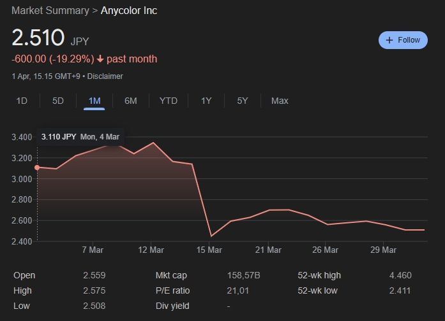The height and width of the screenshot is (321, 445).
Task: Show the 6M chart range
Action: click(x=130, y=101)
